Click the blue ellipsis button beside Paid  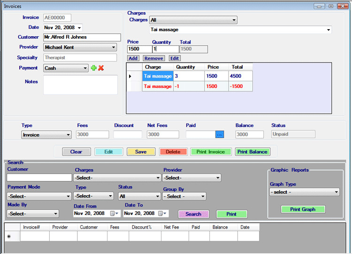point(220,135)
